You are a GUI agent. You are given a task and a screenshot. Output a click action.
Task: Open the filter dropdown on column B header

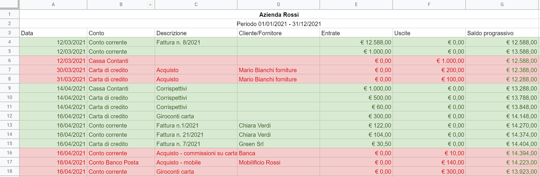coord(149,5)
